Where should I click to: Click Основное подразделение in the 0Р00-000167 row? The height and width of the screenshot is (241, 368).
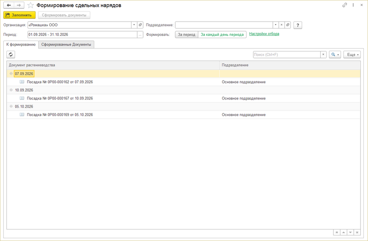click(x=244, y=98)
